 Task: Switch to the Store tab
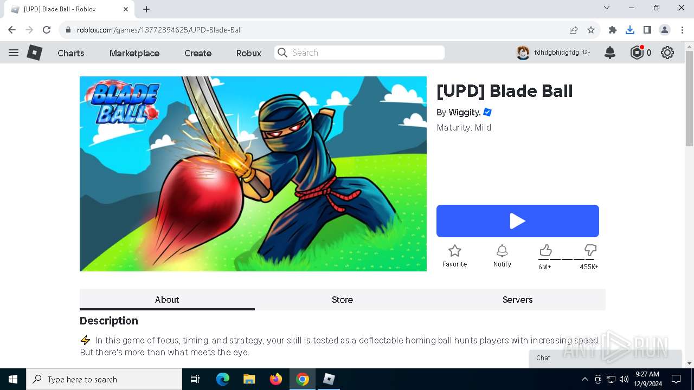pyautogui.click(x=342, y=300)
